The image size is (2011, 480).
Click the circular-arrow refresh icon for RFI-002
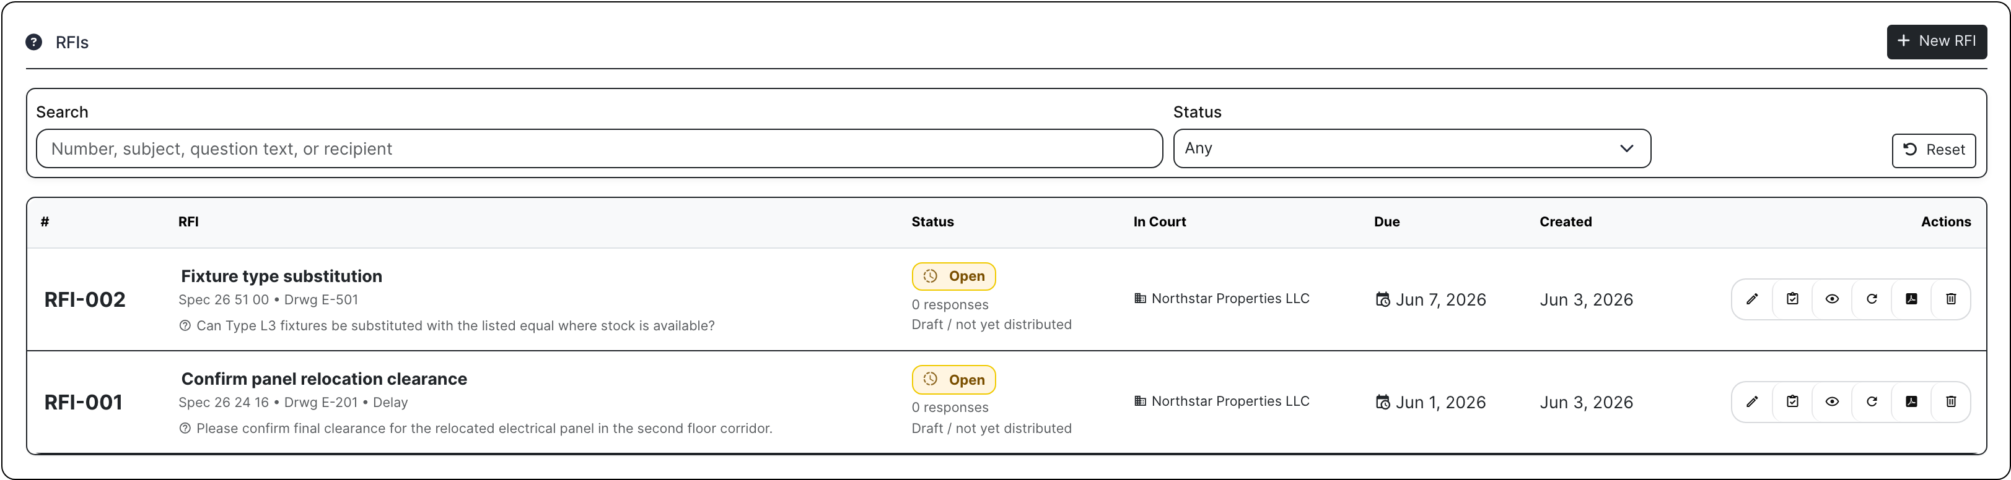(x=1872, y=299)
